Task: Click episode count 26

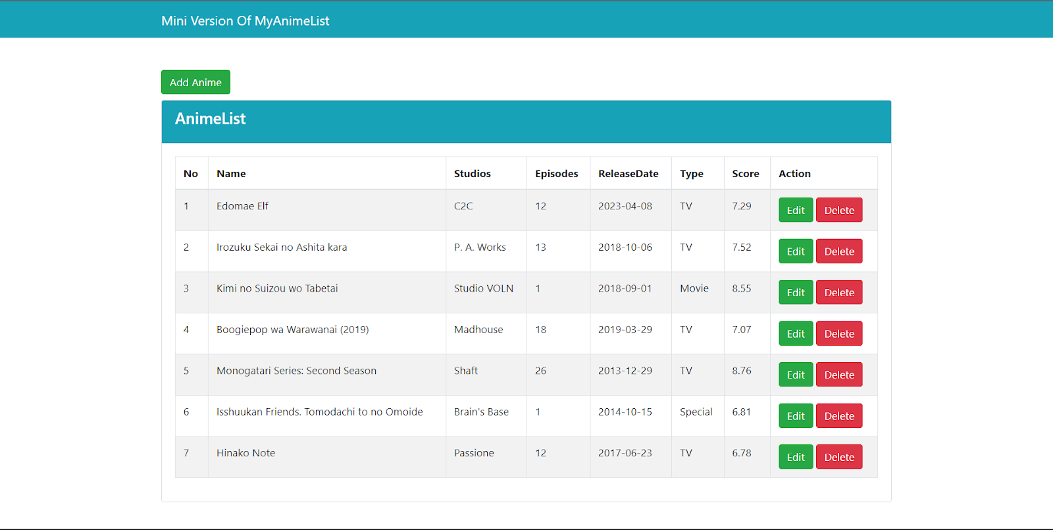Action: 541,371
